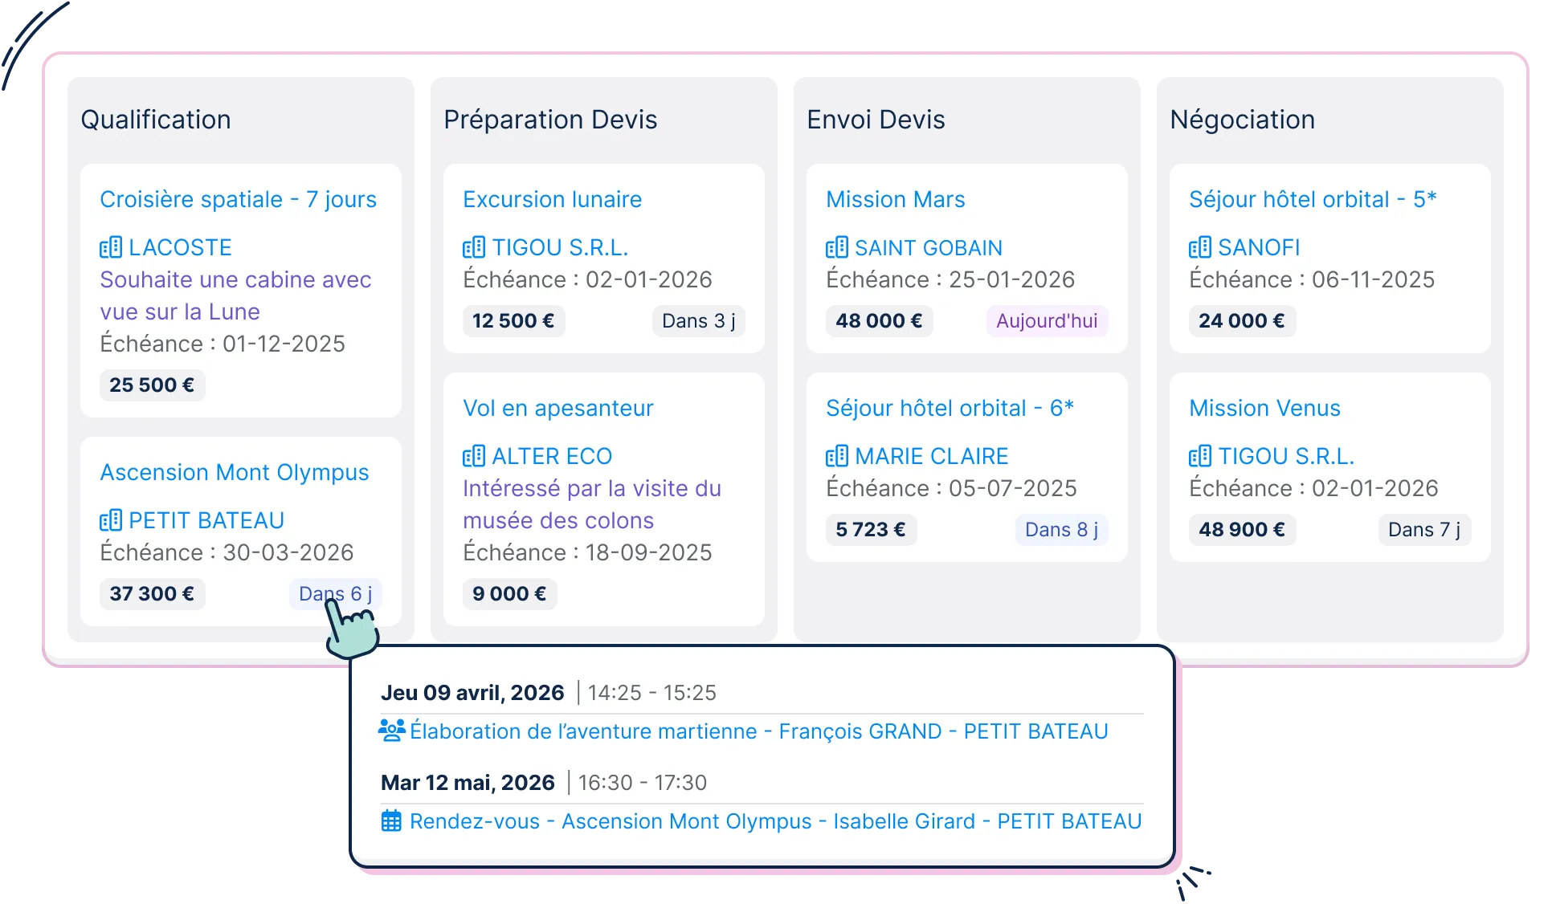Click the Dans 6 j badge
The width and height of the screenshot is (1552, 904).
pos(335,594)
